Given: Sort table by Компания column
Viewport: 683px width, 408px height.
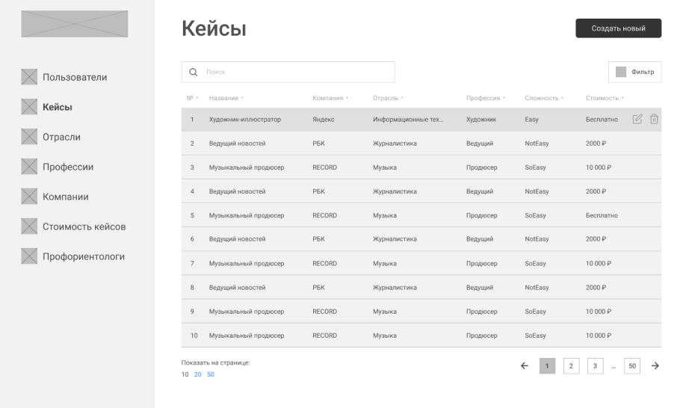Looking at the screenshot, I should pyautogui.click(x=330, y=98).
